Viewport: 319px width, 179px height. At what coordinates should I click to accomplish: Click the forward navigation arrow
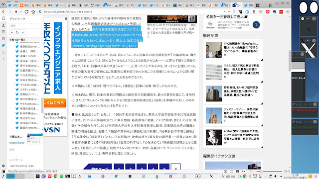tap(10, 12)
